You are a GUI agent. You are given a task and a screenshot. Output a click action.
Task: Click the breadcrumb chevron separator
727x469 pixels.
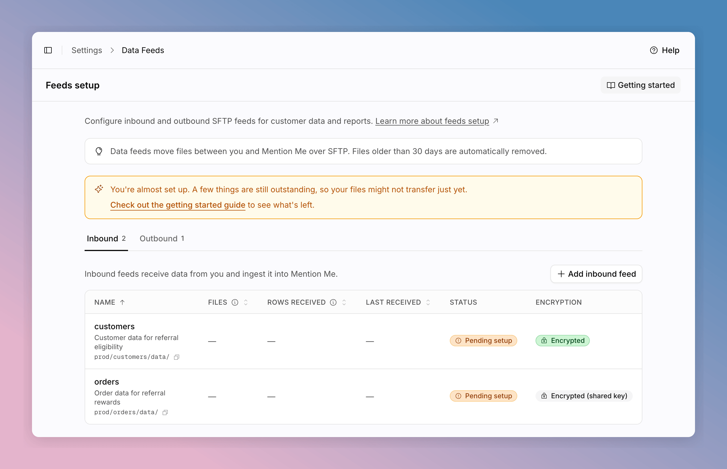tap(112, 50)
